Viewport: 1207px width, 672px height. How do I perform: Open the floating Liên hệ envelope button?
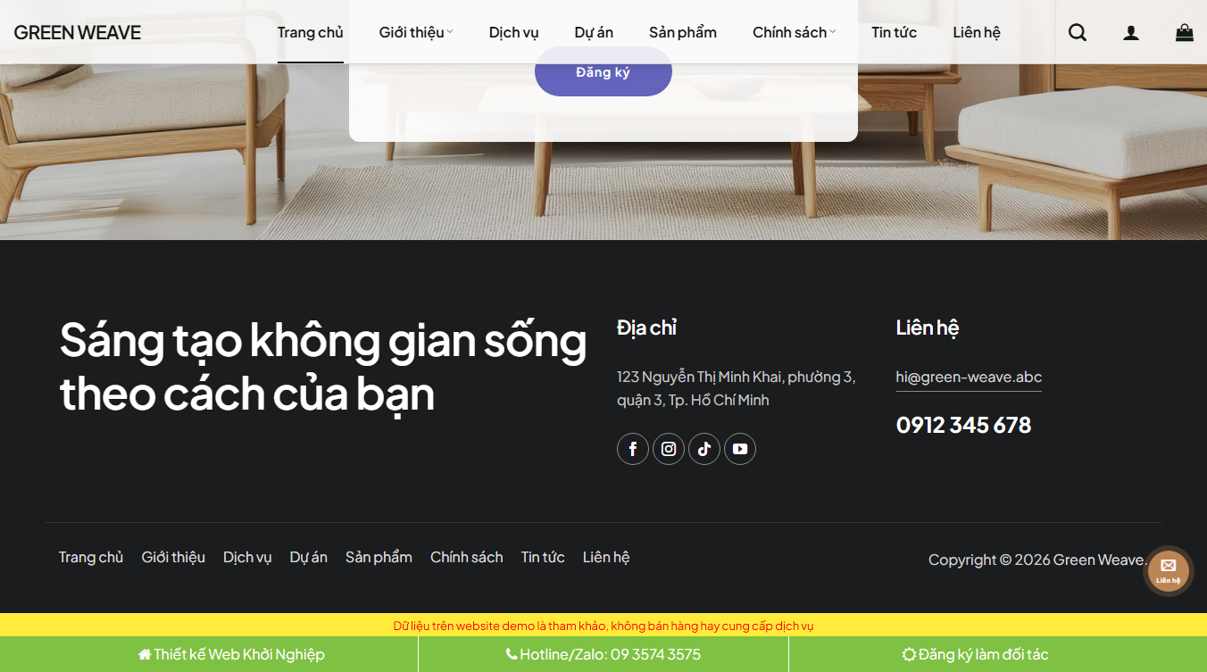click(1169, 571)
